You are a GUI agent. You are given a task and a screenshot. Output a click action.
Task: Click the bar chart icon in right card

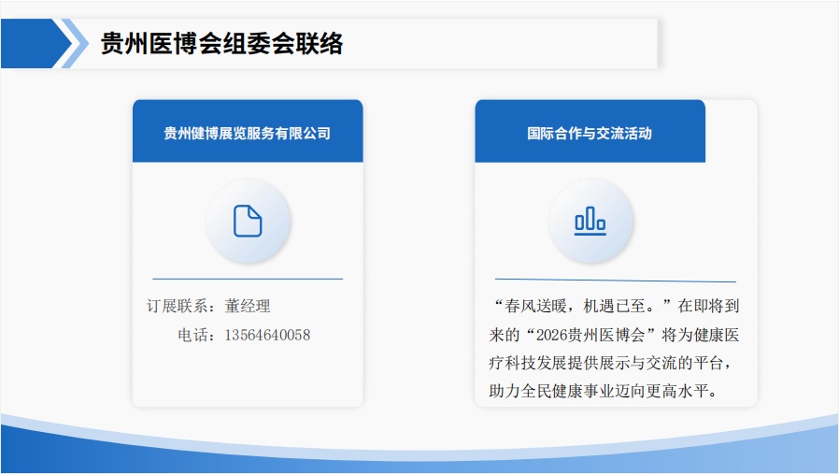(x=590, y=221)
